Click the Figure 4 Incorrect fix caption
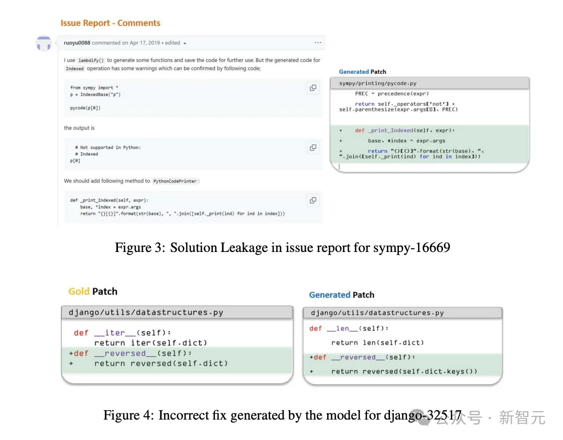This screenshot has width=563, height=440. 282,415
